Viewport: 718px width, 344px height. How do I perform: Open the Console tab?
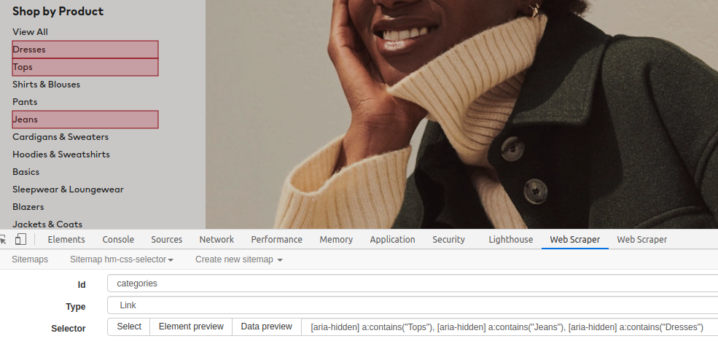point(118,240)
